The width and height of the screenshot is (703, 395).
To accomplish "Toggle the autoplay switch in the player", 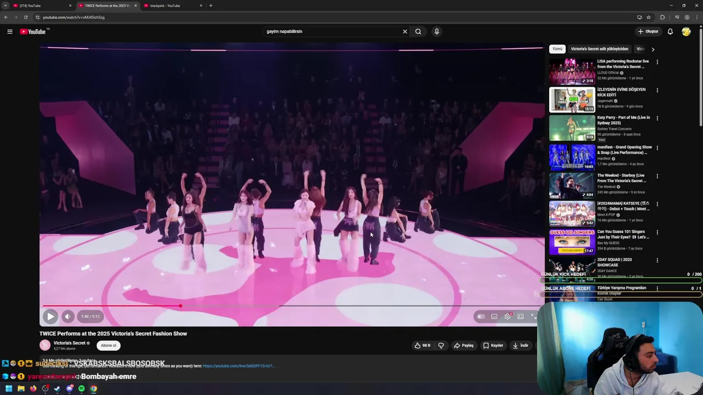I will [481, 317].
